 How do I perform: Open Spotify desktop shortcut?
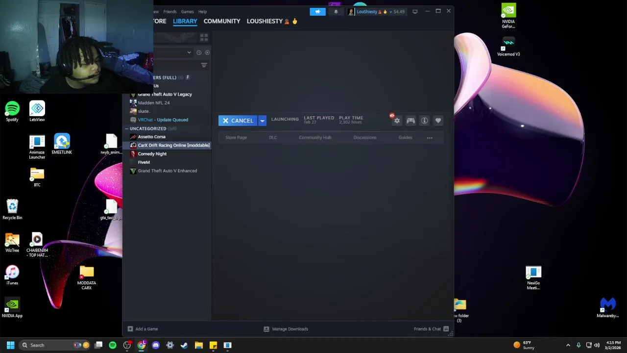[x=12, y=112]
